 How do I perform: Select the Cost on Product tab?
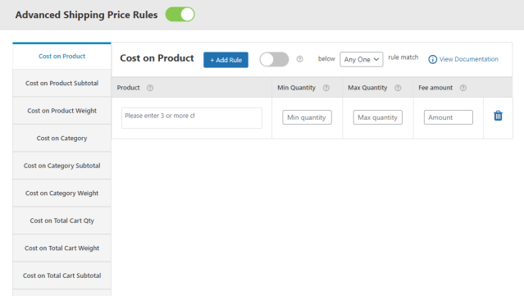pos(62,56)
